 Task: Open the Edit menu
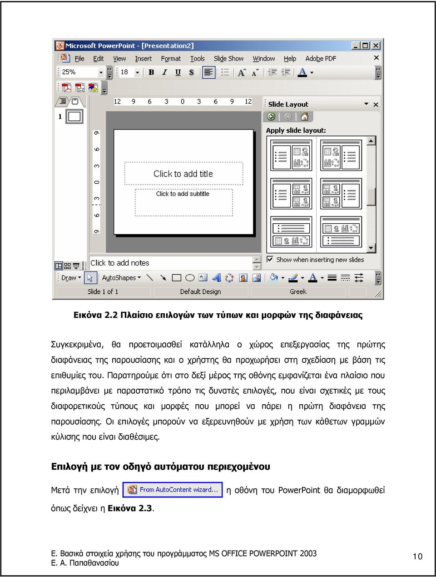(x=99, y=59)
